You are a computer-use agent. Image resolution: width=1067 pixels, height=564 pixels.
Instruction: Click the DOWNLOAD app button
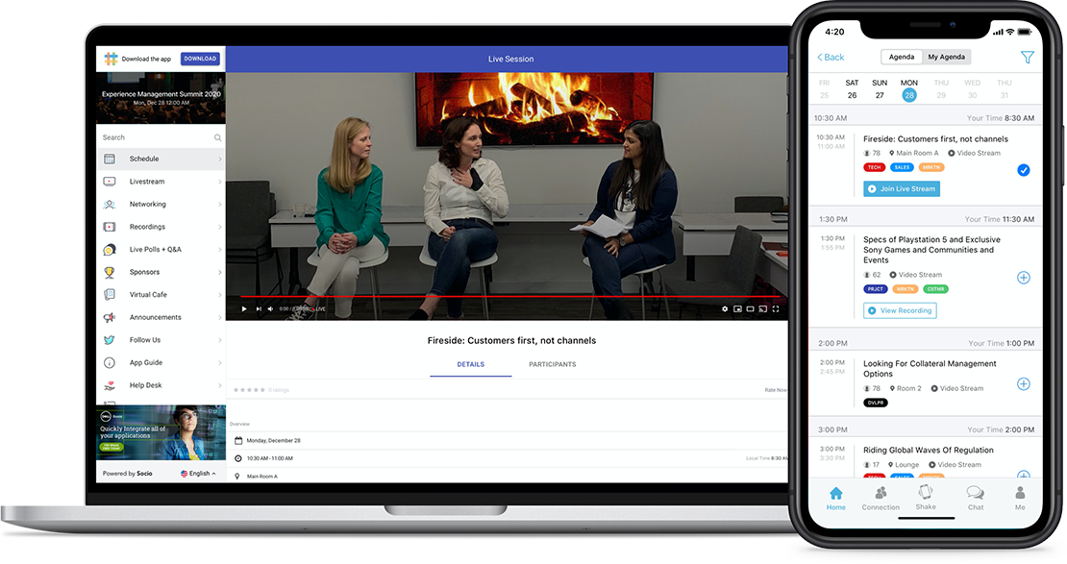pyautogui.click(x=200, y=59)
